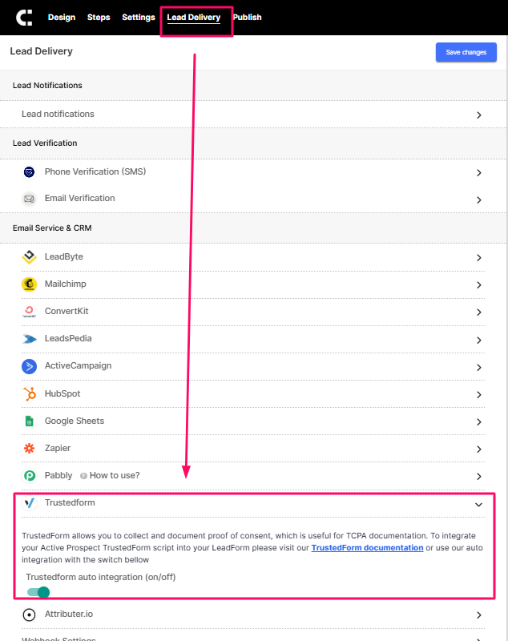Collapse the Trustedform section chevron

(x=478, y=505)
